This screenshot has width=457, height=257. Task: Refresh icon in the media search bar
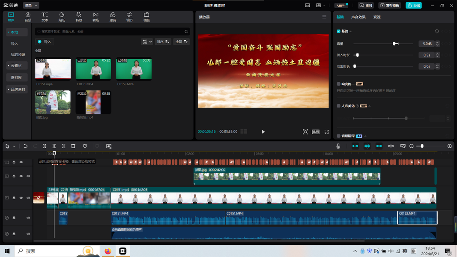pyautogui.click(x=186, y=31)
